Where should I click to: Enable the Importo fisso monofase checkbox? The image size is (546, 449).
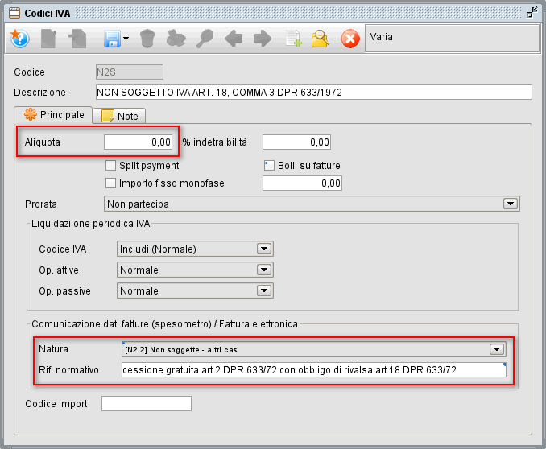(x=111, y=183)
